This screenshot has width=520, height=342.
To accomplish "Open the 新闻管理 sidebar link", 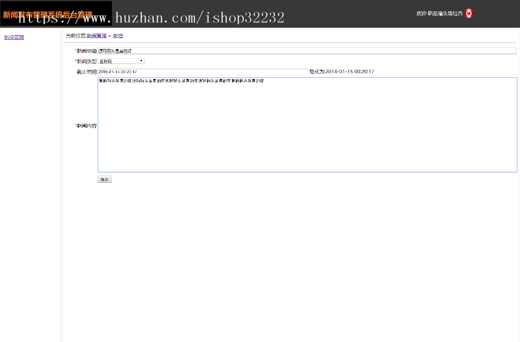I will pyautogui.click(x=14, y=37).
